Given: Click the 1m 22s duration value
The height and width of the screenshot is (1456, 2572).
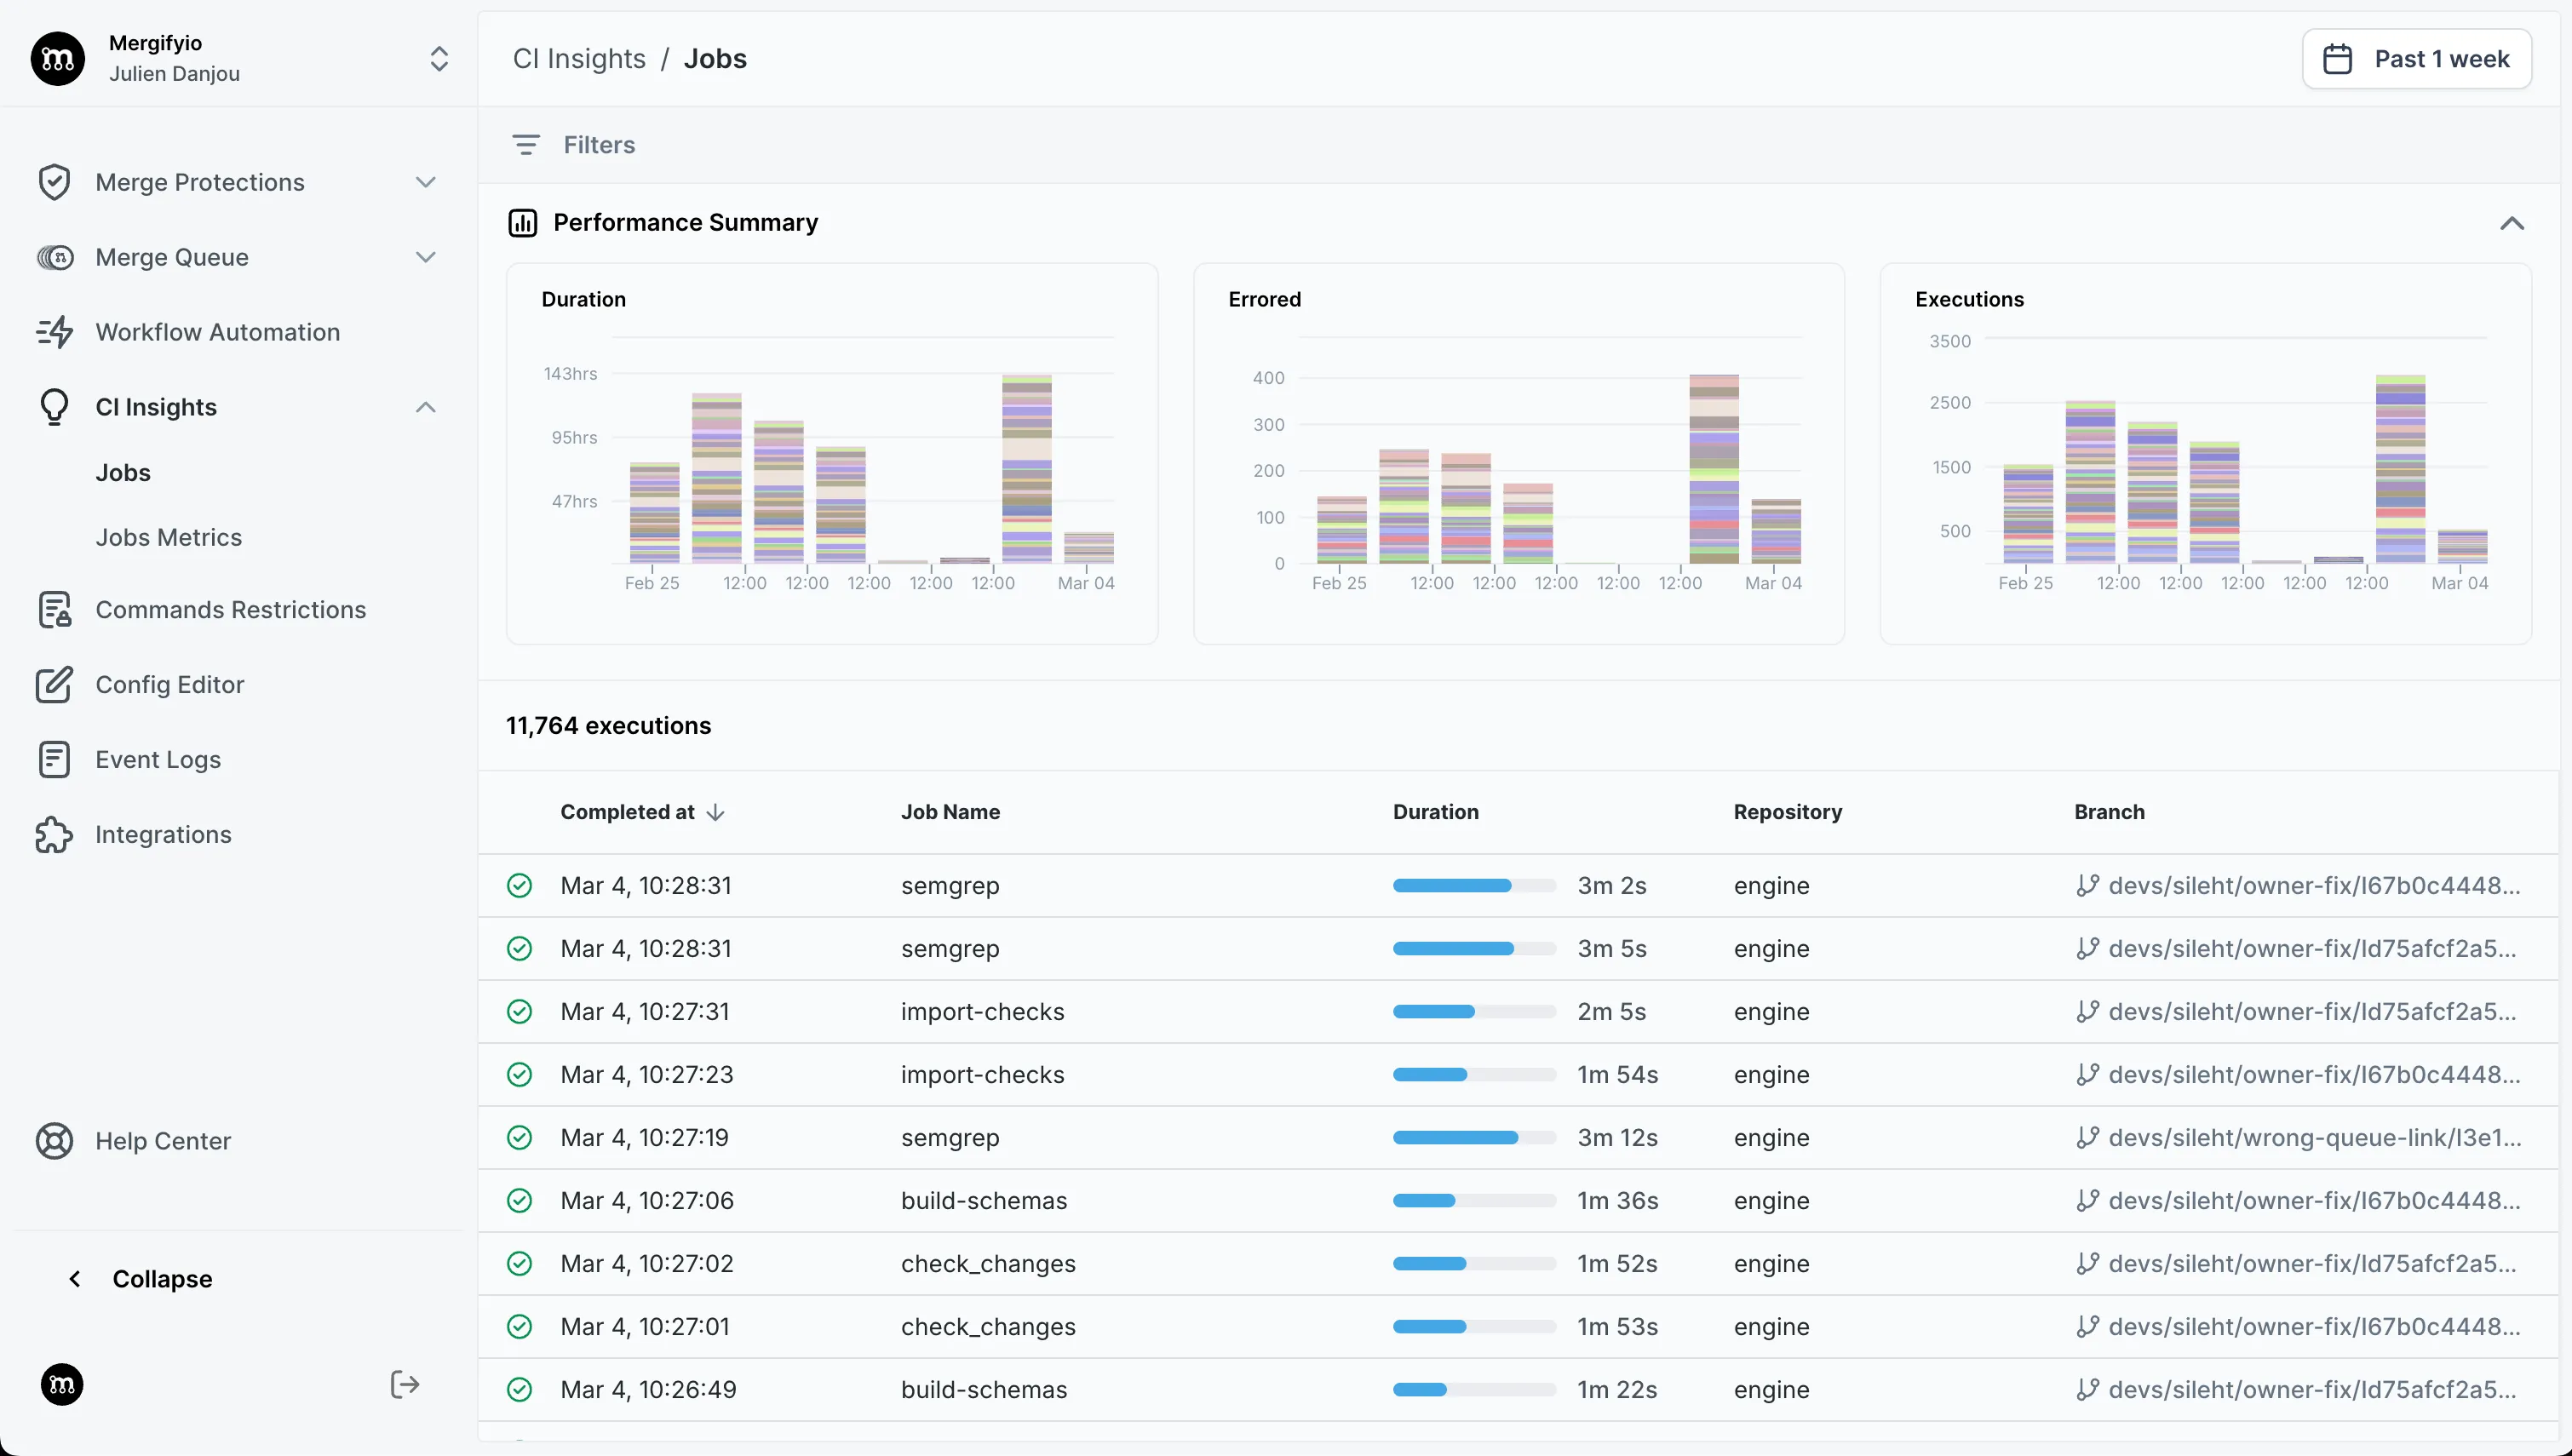Looking at the screenshot, I should click(1617, 1390).
